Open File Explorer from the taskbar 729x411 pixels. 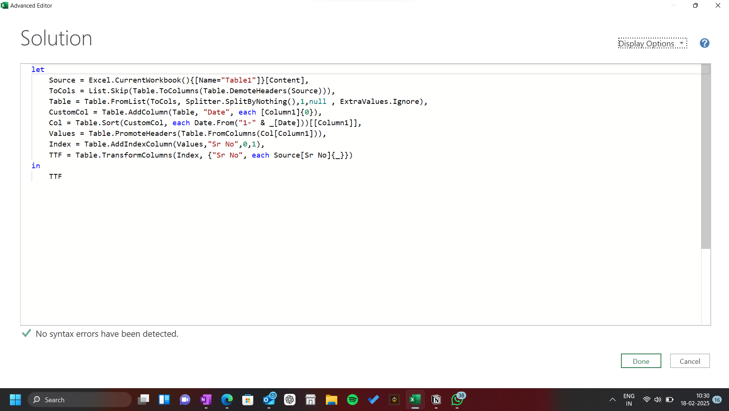point(332,400)
